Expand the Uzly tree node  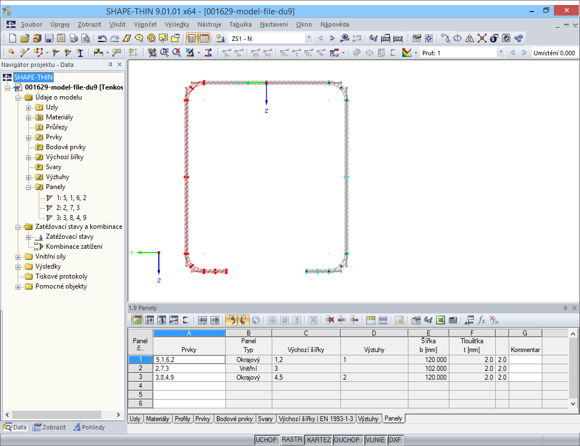[x=28, y=108]
